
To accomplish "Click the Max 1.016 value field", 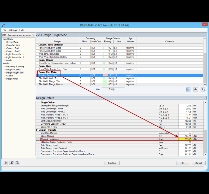I will click(x=108, y=89).
